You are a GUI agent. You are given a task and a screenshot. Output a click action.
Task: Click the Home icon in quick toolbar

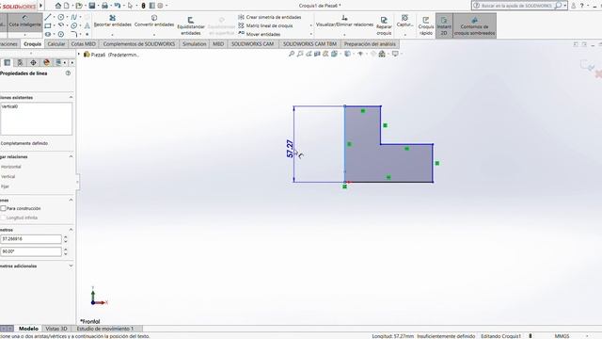click(x=58, y=6)
